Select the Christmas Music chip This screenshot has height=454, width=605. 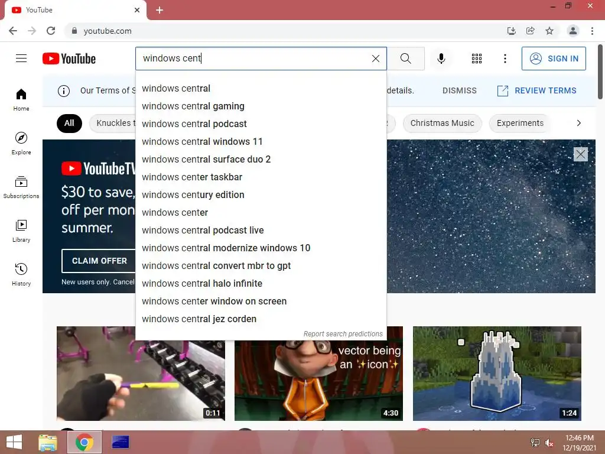[442, 123]
